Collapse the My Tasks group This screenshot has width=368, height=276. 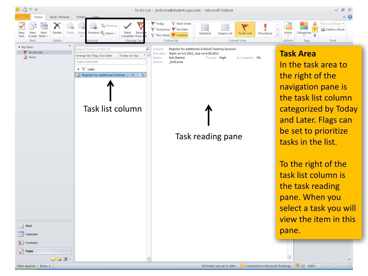click(x=19, y=47)
